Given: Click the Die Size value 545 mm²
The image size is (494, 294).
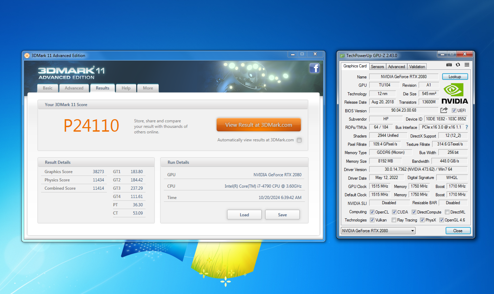Looking at the screenshot, I should [429, 94].
